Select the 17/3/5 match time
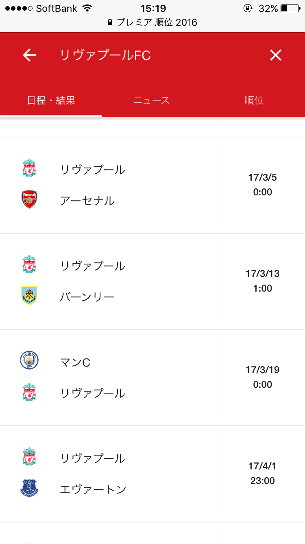The image size is (305, 544). [x=262, y=185]
